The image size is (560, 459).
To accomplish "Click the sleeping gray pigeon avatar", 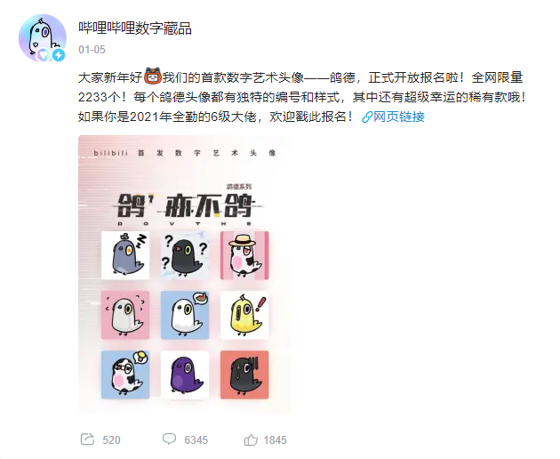I will click(x=125, y=255).
